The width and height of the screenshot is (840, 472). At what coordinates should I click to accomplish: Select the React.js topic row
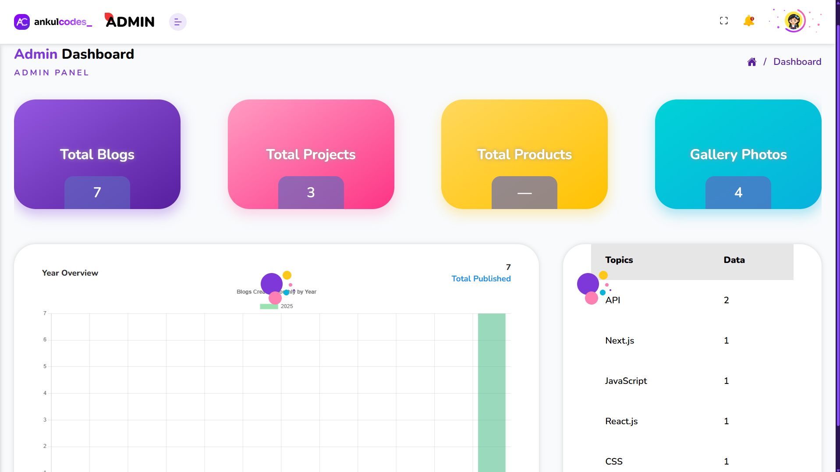(692, 421)
